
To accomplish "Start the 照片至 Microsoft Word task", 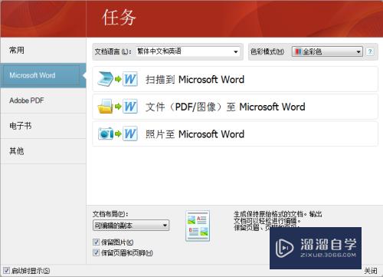I will [x=235, y=134].
